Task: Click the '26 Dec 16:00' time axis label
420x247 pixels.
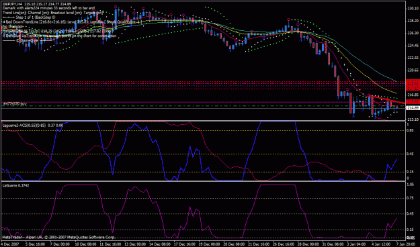Action: (x=283, y=244)
